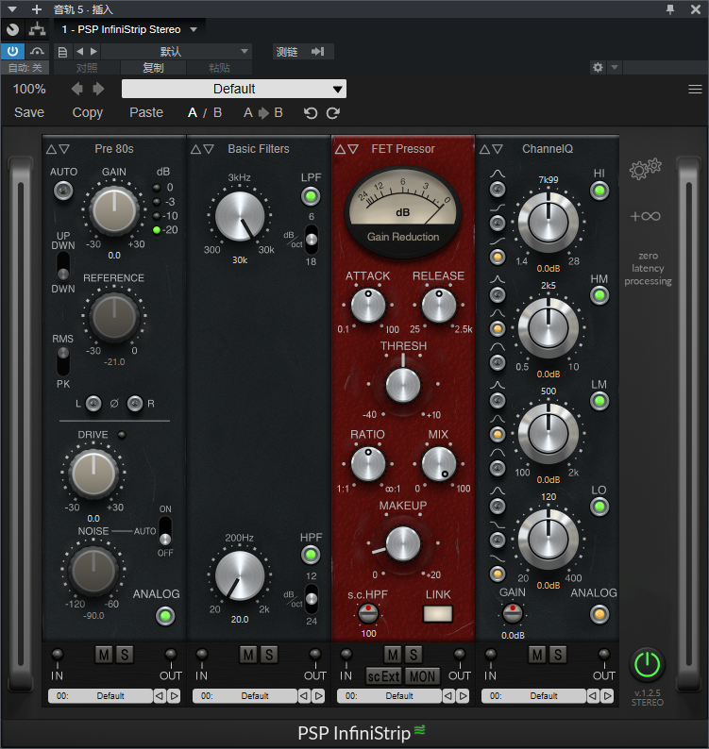Click the undo arrow icon

[311, 113]
